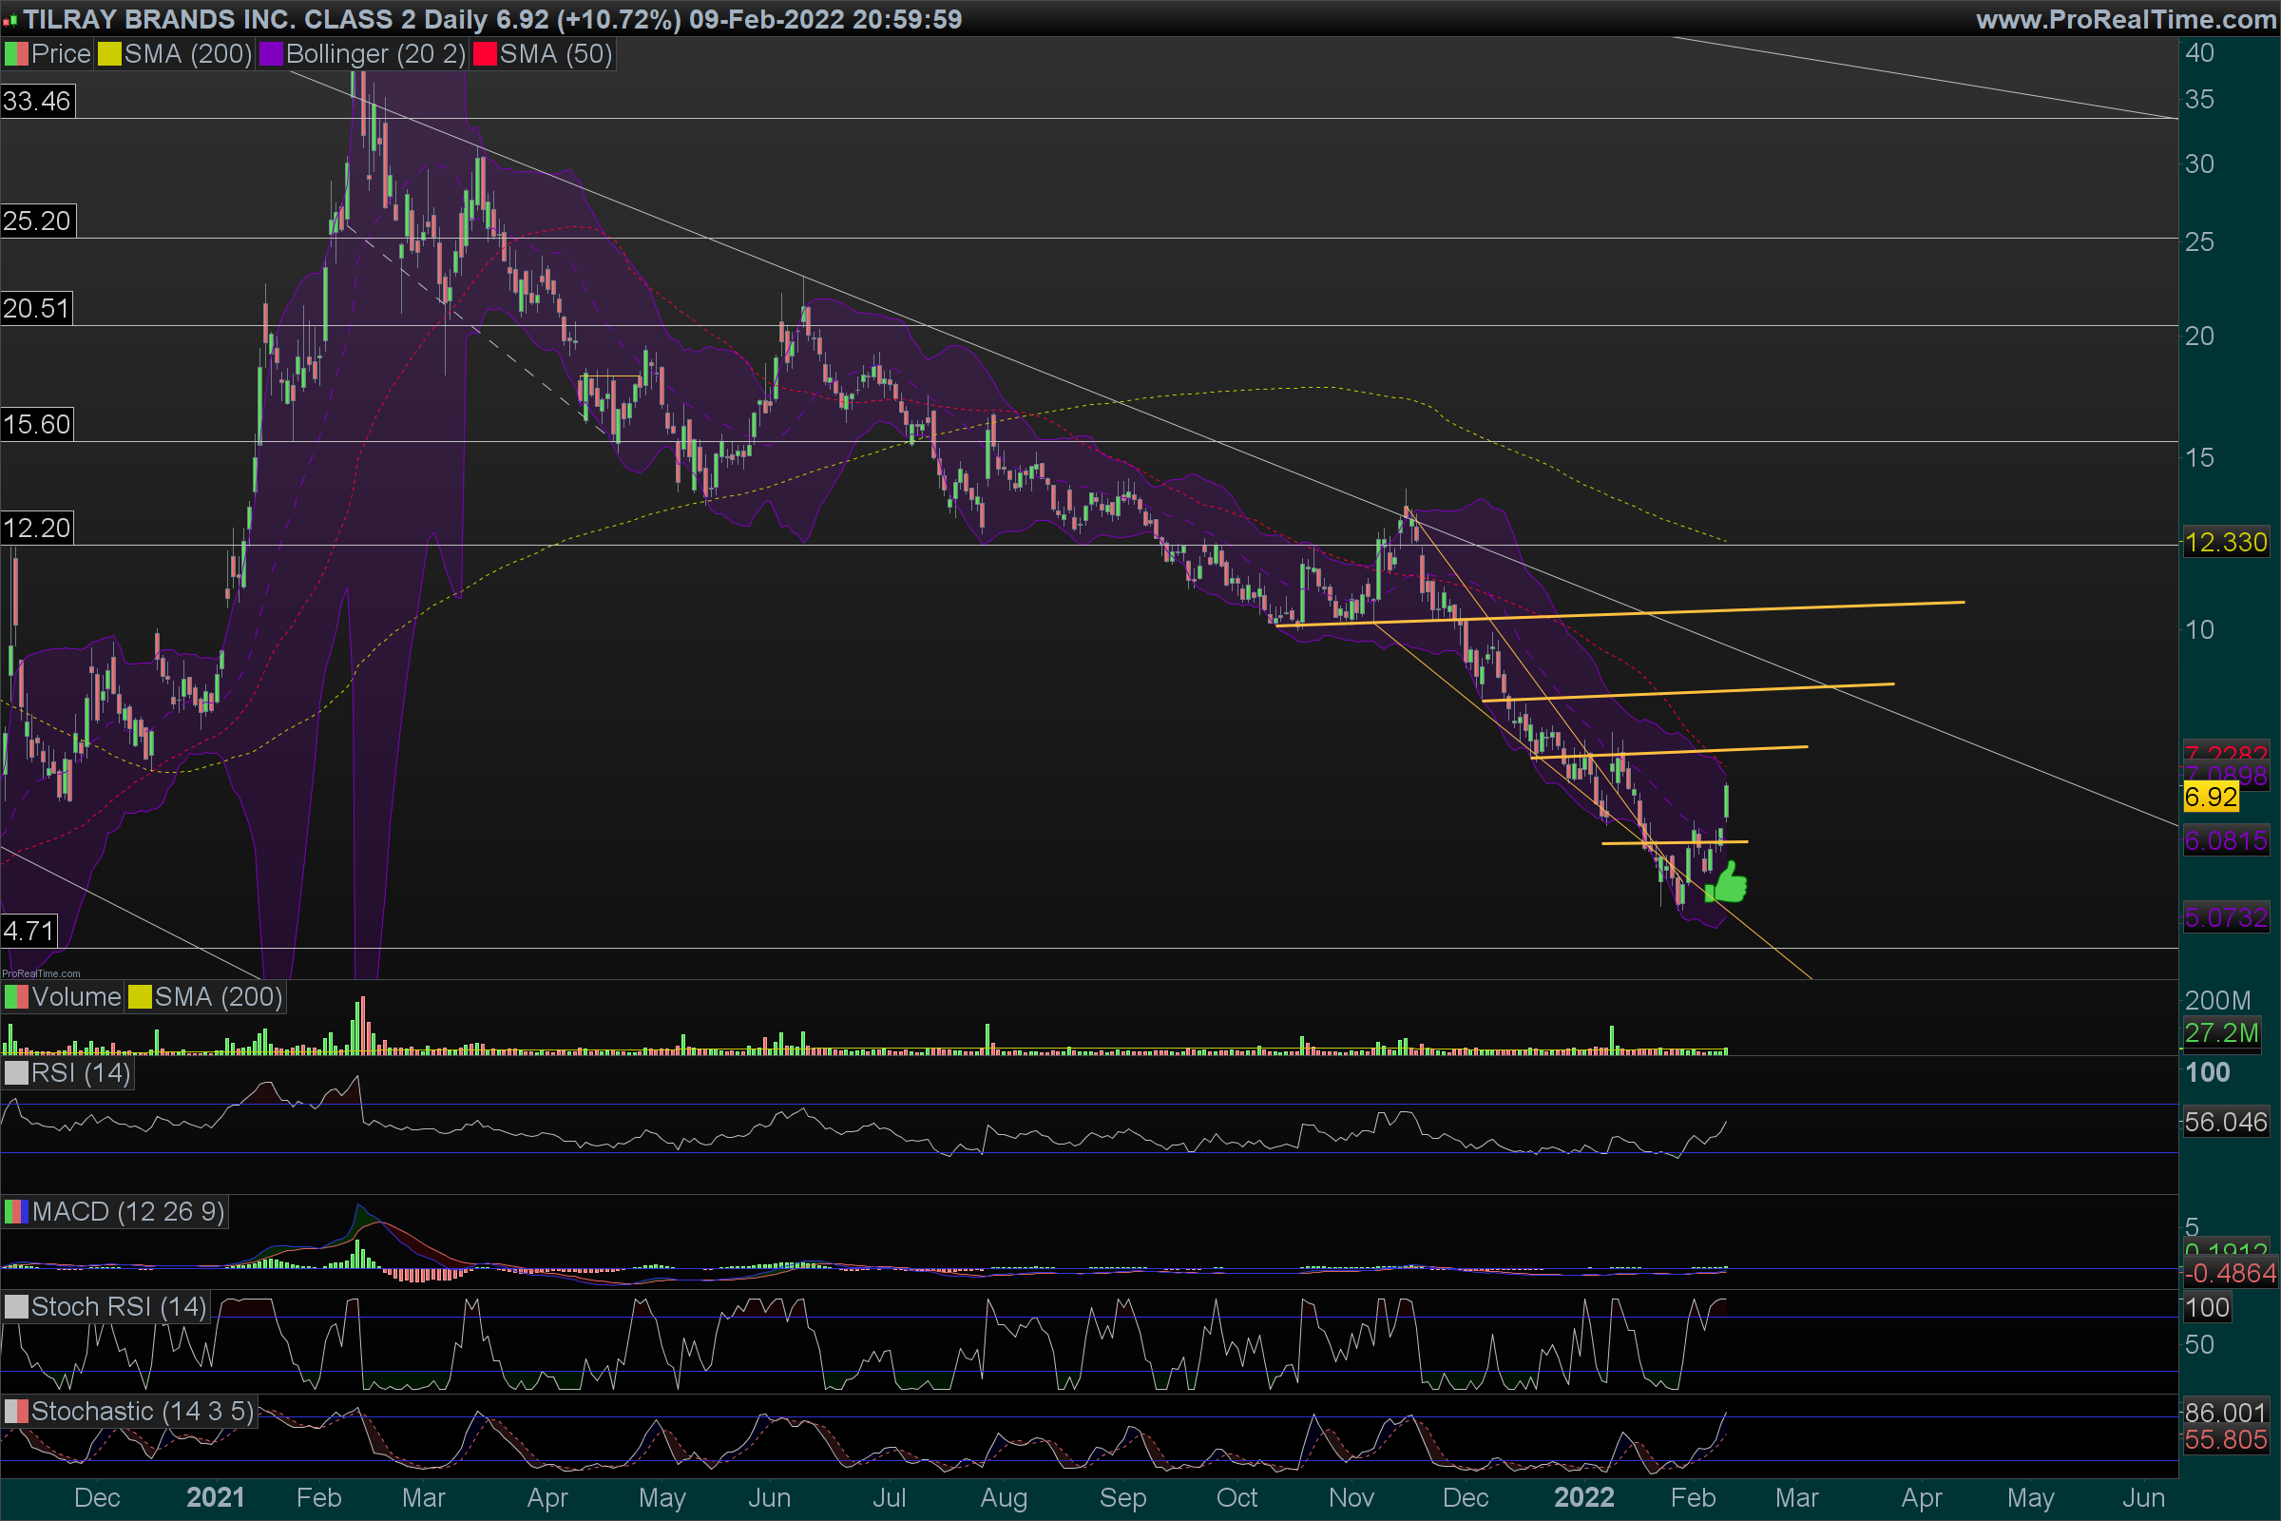Click the 4.71 horizontal level label

click(29, 932)
